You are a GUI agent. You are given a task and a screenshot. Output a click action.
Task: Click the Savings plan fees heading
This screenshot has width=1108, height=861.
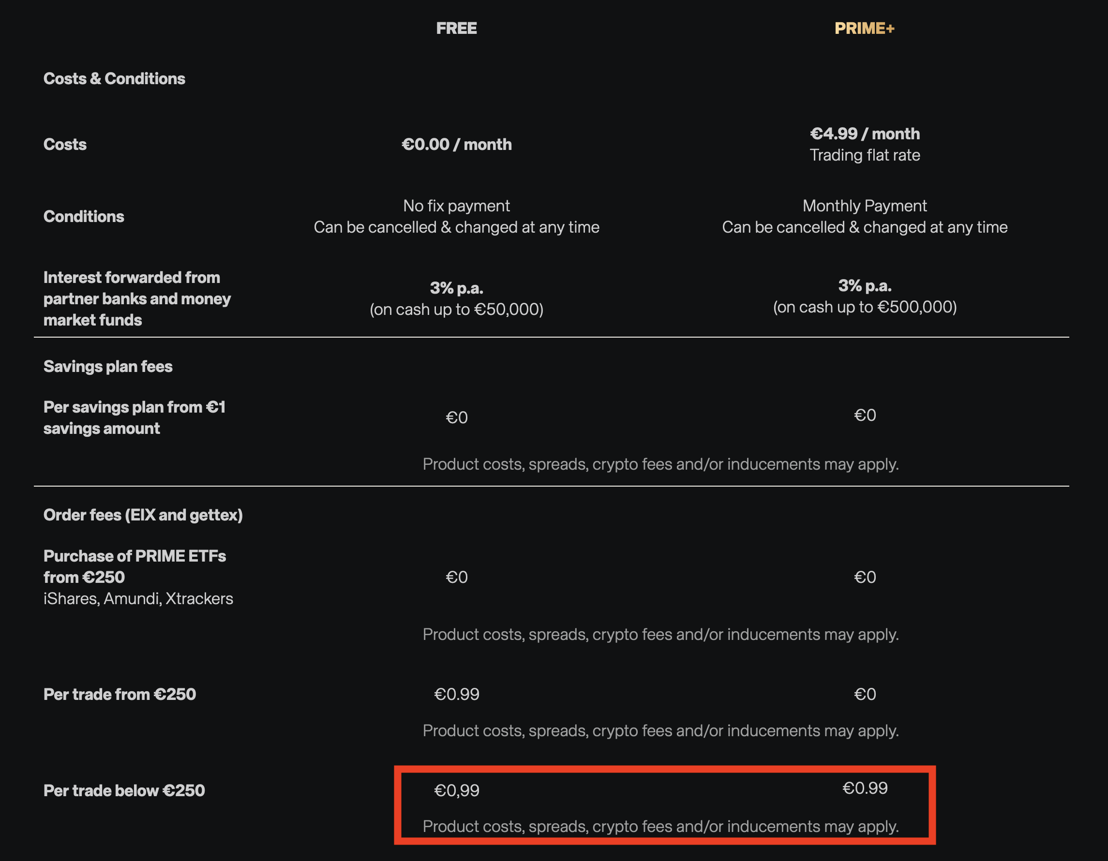(x=108, y=367)
